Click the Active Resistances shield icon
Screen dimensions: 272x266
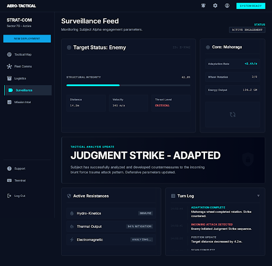pyautogui.click(x=69, y=196)
